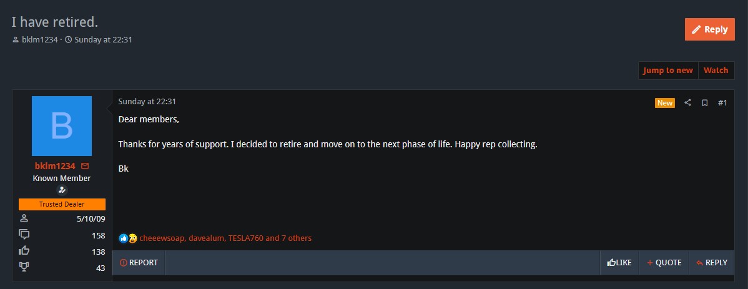Open bklm1234's profile from the username link

[55, 166]
